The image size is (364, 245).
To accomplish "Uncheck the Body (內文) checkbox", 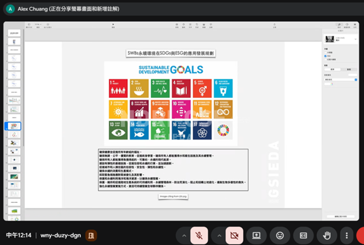I will coord(326,56).
